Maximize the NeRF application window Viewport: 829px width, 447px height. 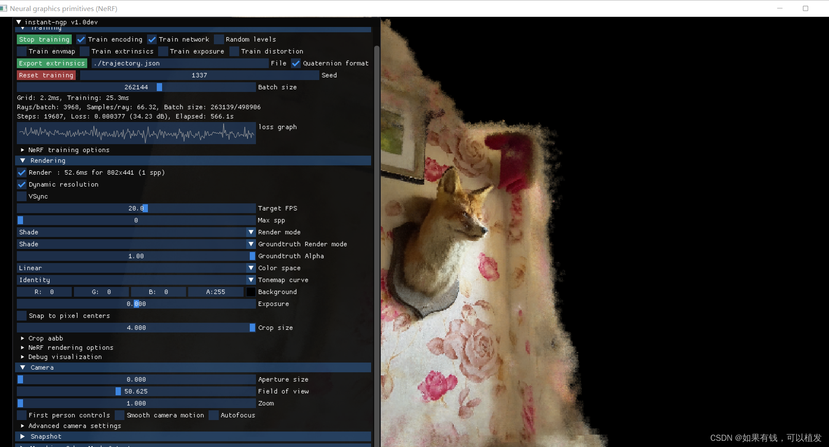pos(806,8)
